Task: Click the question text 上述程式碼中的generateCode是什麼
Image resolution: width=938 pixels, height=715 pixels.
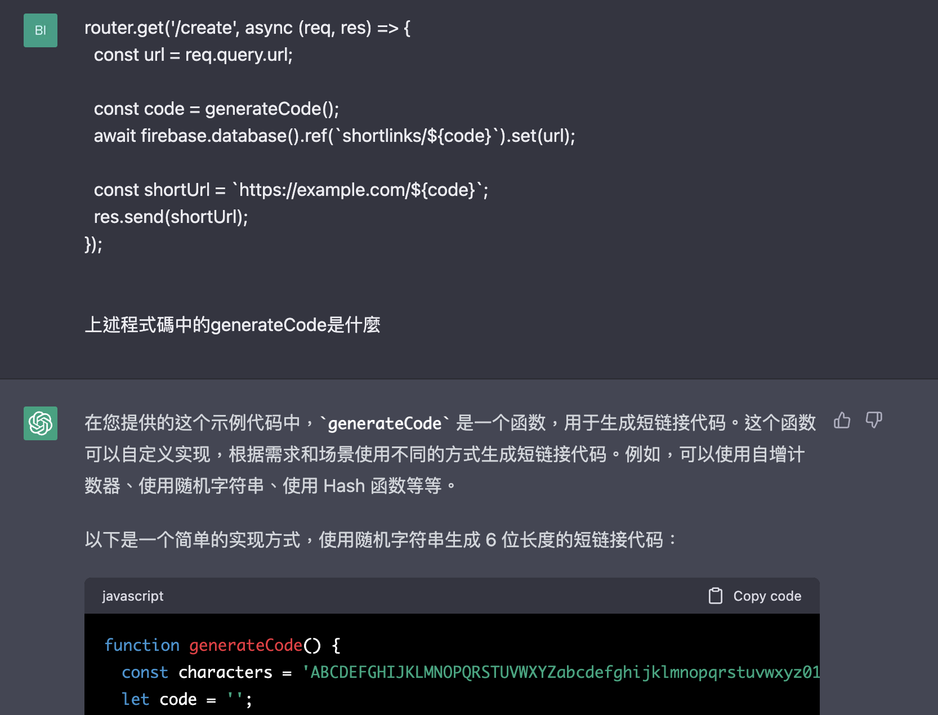Action: point(233,325)
